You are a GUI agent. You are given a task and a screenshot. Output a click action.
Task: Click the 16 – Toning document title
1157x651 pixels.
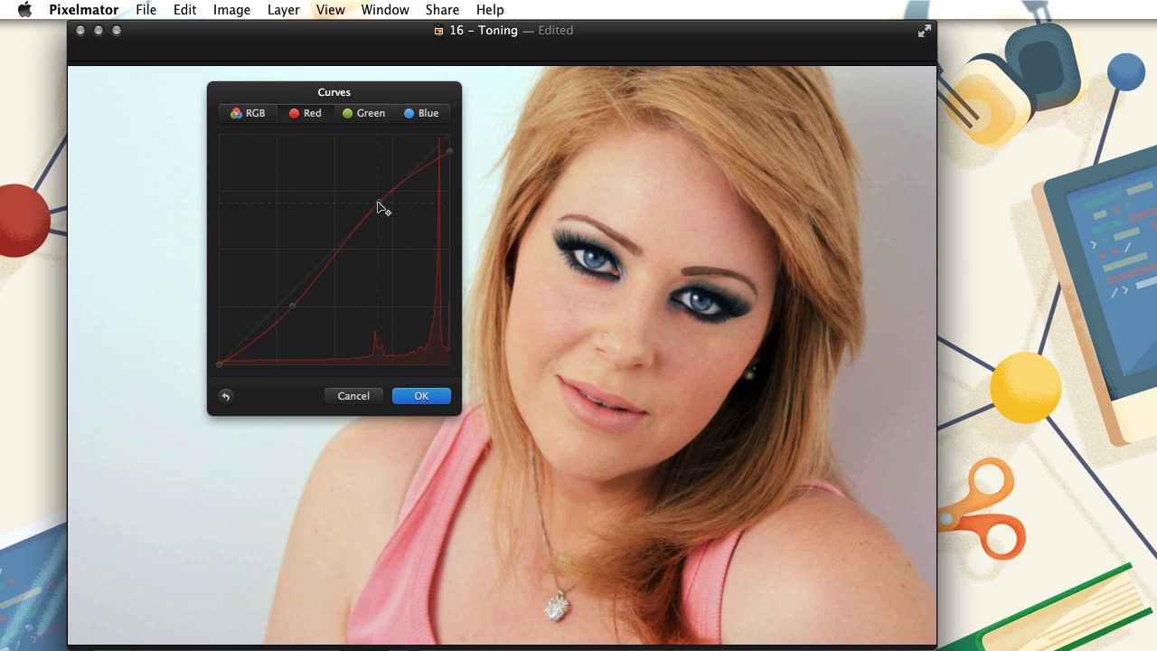pos(484,31)
